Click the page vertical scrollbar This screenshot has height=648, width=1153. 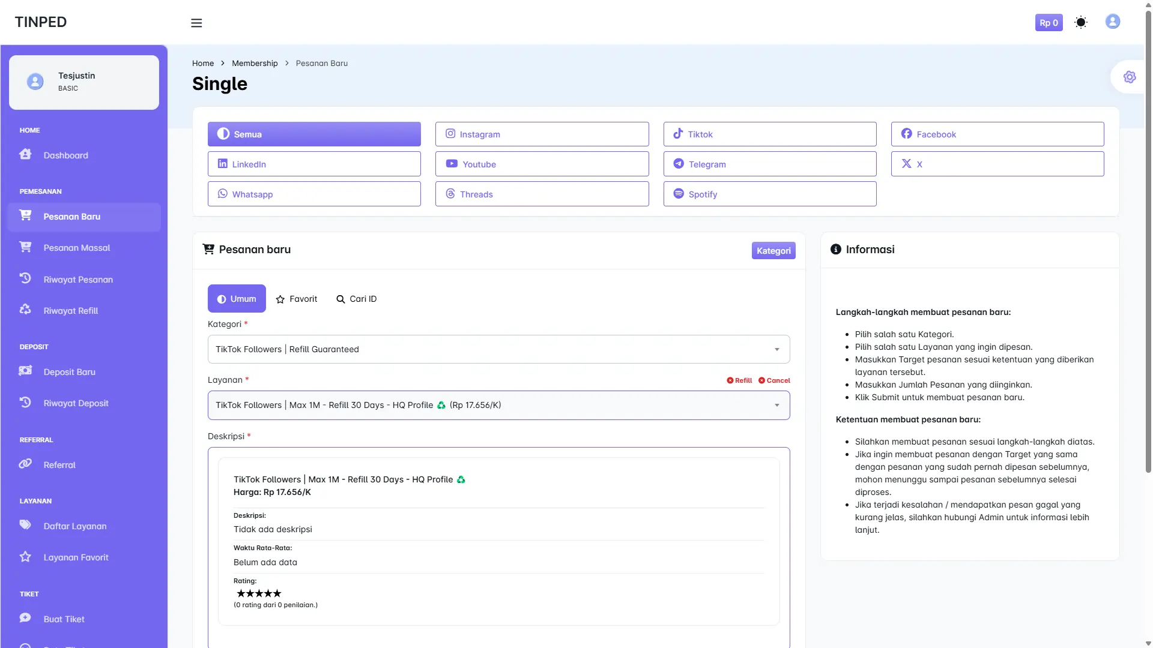(x=1148, y=240)
